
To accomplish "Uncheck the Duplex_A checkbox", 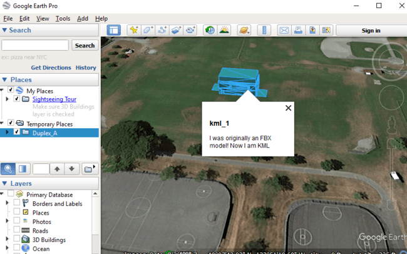I will 17,132.
